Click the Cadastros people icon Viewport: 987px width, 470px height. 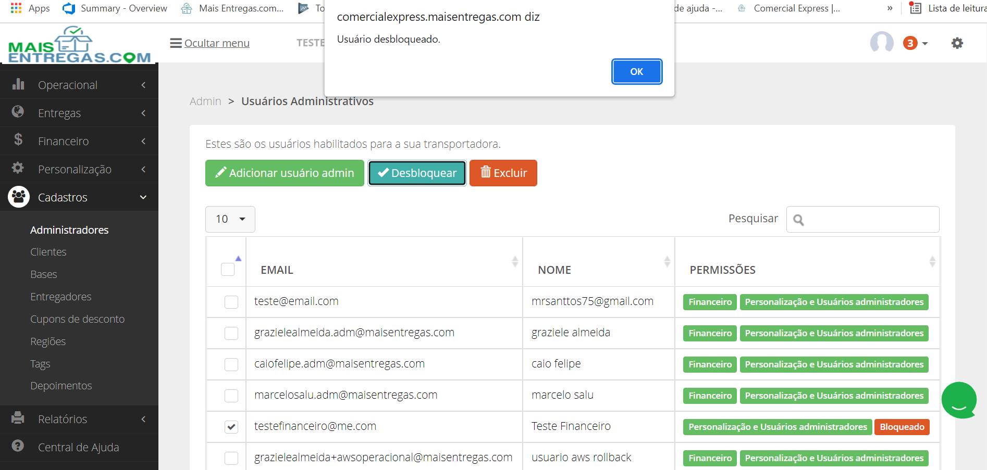pos(19,197)
